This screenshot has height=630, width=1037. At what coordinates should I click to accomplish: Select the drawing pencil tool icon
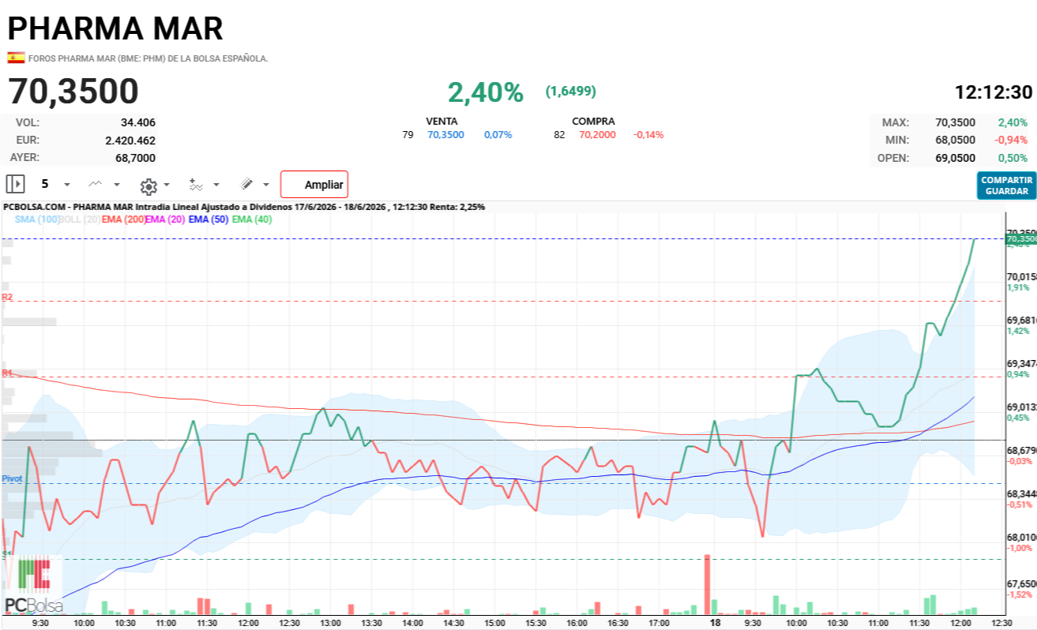246,184
